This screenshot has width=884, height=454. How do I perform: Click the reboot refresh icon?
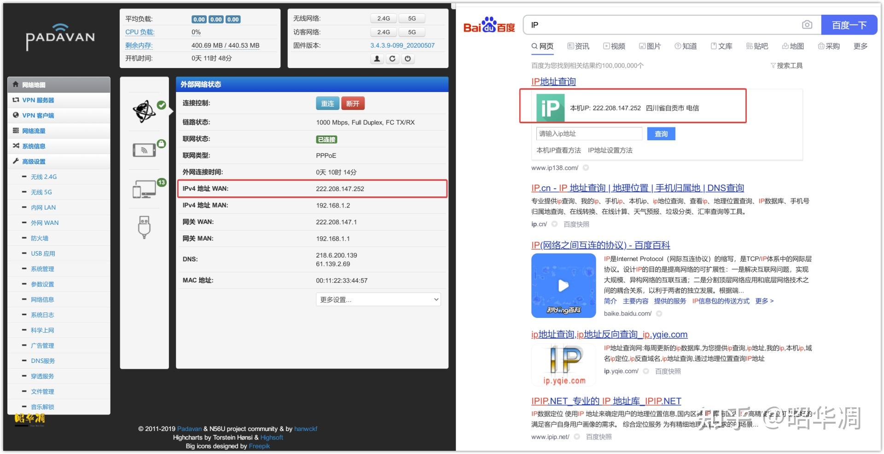[x=392, y=59]
